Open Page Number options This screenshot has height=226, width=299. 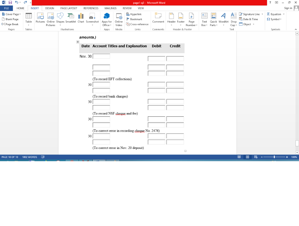pos(192,20)
